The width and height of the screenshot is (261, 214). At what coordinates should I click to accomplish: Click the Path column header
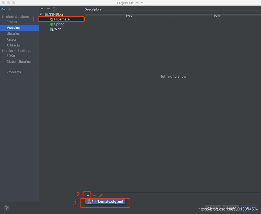(217, 16)
